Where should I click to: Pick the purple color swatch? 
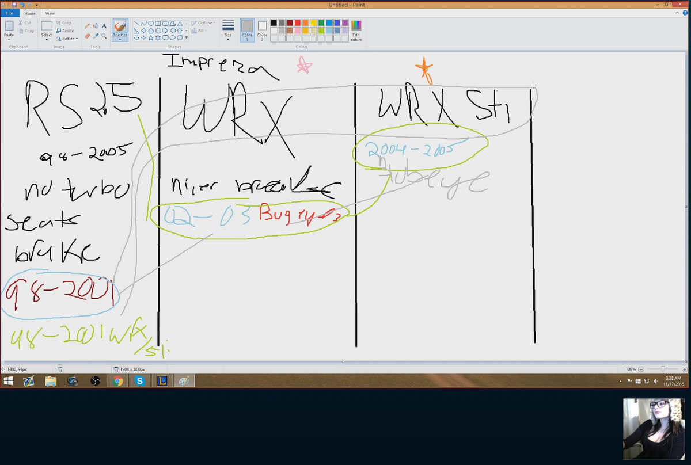tap(345, 23)
